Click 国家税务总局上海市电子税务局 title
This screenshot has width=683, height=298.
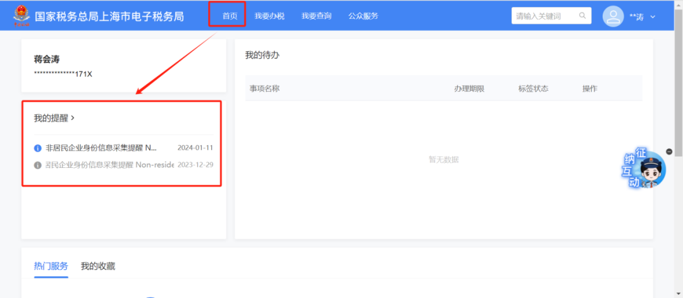pos(109,16)
